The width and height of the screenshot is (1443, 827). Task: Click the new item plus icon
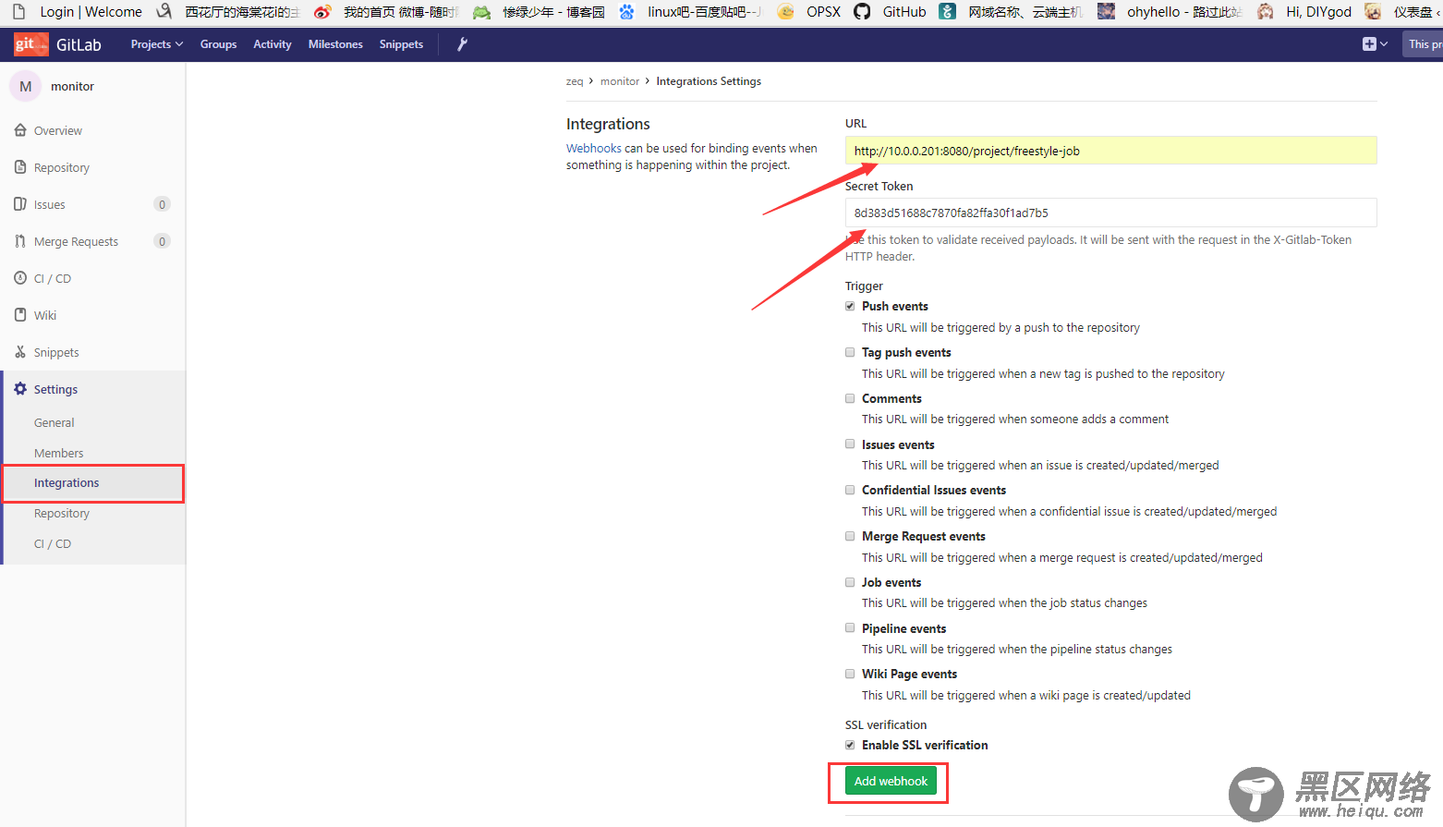tap(1369, 44)
